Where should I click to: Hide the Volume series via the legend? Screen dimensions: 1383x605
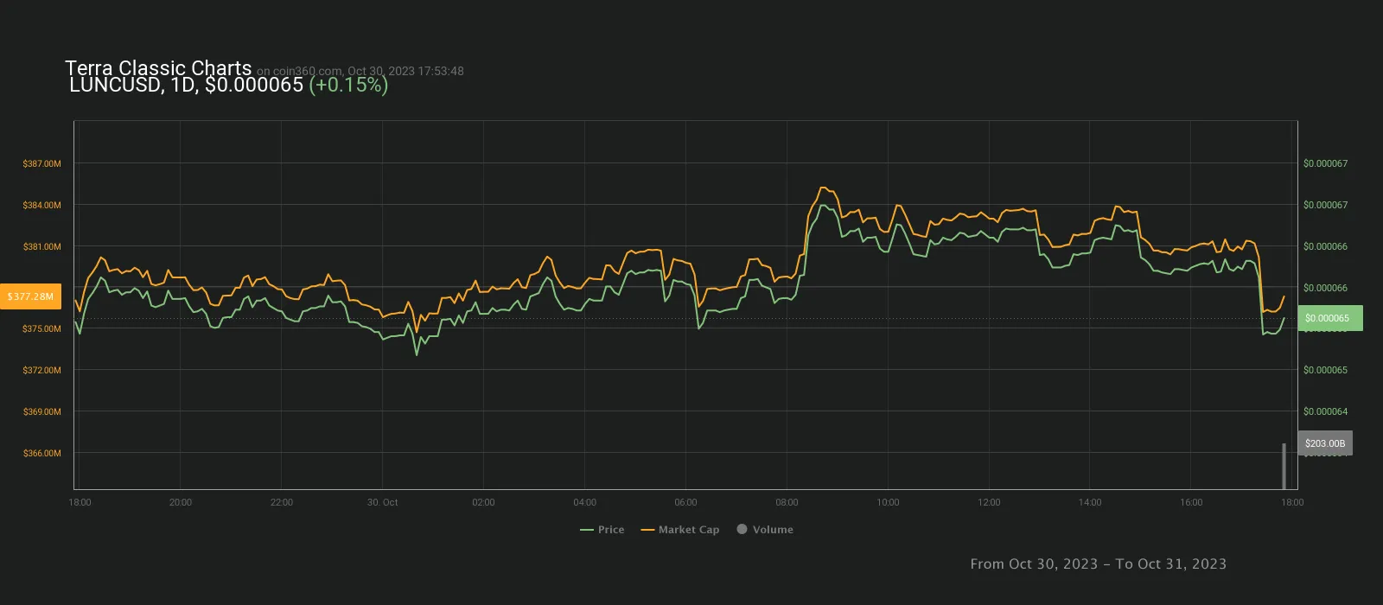pos(765,530)
